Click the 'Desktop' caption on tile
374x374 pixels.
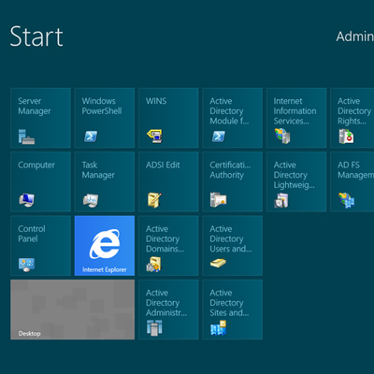pyautogui.click(x=29, y=334)
